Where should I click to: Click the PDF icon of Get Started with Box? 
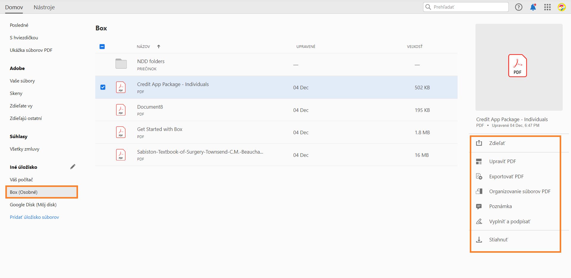tap(121, 132)
